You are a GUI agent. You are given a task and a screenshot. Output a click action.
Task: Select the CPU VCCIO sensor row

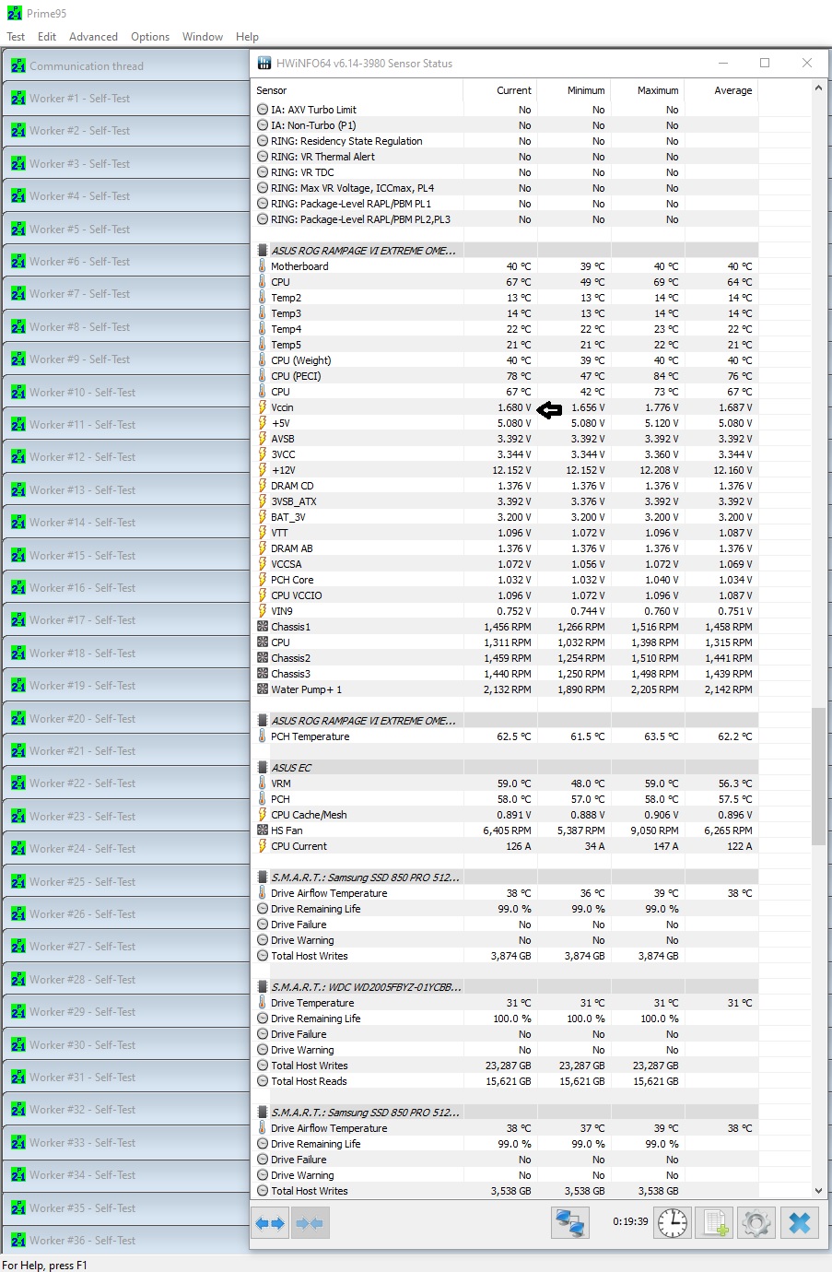pyautogui.click(x=505, y=595)
